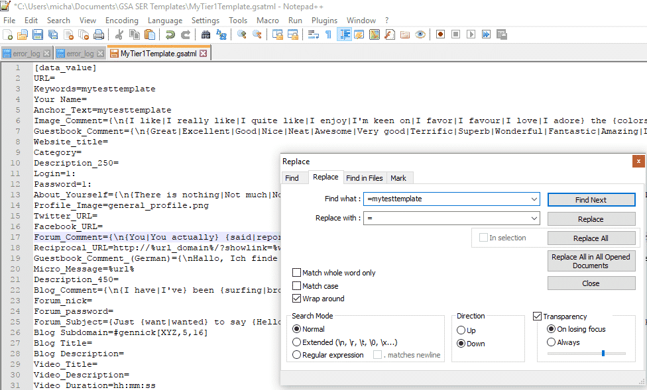This screenshot has height=390, width=647.
Task: Toggle Show All Characters pilcrow icon
Action: tap(328, 34)
